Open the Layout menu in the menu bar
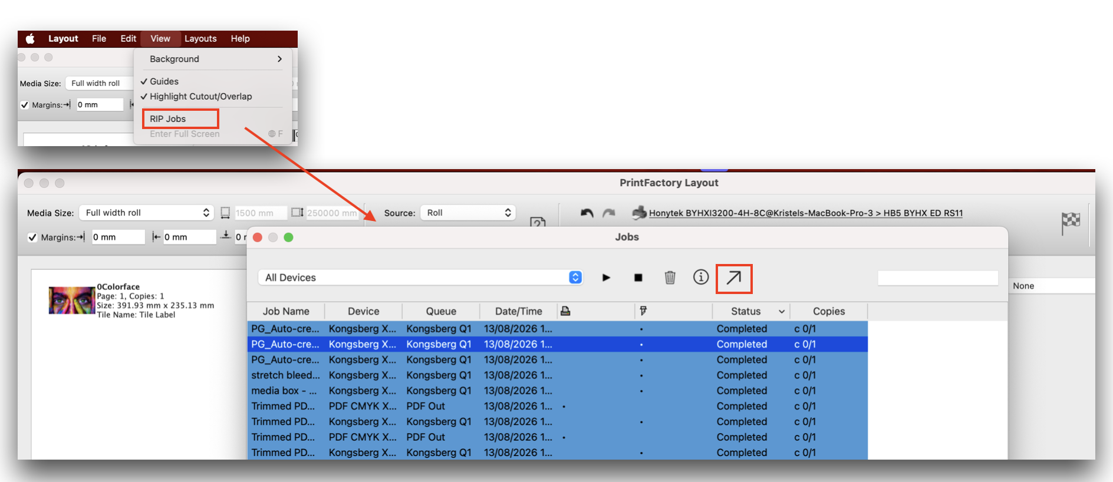This screenshot has width=1113, height=482. [63, 39]
